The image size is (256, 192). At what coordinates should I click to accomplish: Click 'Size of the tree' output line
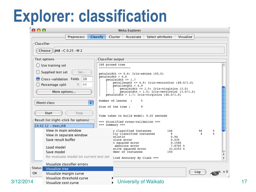coord(120,107)
